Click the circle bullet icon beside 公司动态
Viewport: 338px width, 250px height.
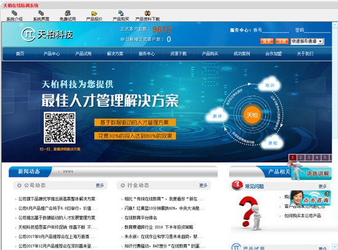point(19,186)
